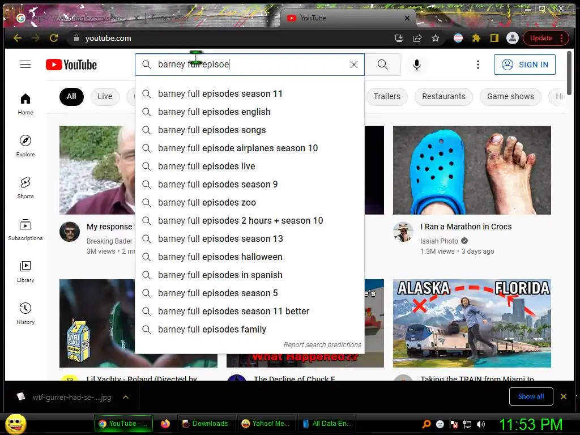Open Explore in the sidebar
Viewport: 580px width, 435px height.
pyautogui.click(x=25, y=146)
